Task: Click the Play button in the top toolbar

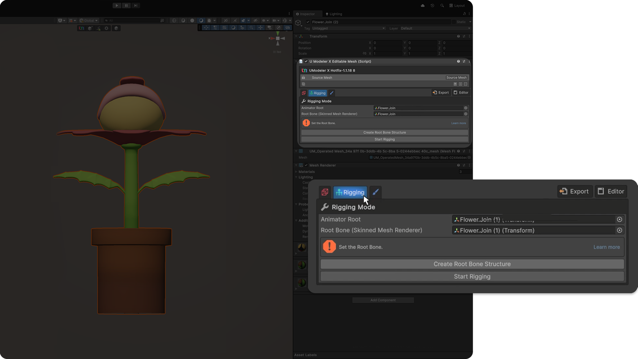Action: [117, 5]
